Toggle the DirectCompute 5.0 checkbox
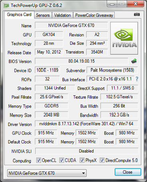 (102, 160)
